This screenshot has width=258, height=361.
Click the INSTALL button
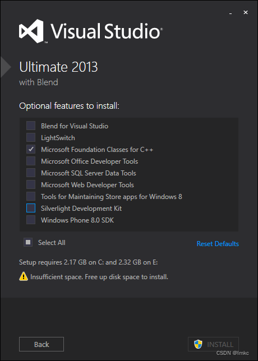tap(213, 344)
